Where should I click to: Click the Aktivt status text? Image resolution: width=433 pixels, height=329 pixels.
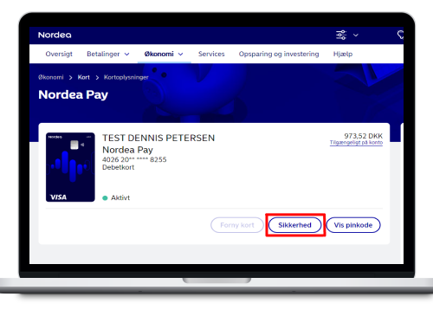120,198
